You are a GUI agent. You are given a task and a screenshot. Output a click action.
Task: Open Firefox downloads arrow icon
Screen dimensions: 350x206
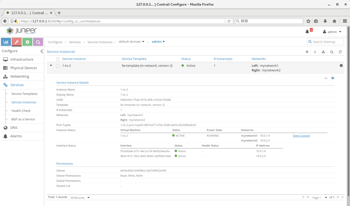(325, 21)
